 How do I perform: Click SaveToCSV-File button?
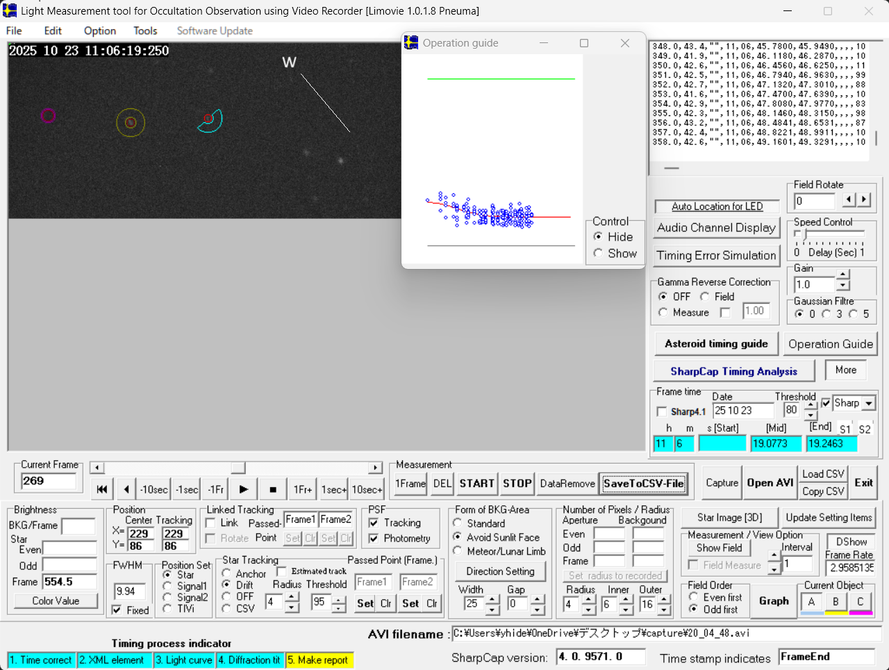click(643, 484)
